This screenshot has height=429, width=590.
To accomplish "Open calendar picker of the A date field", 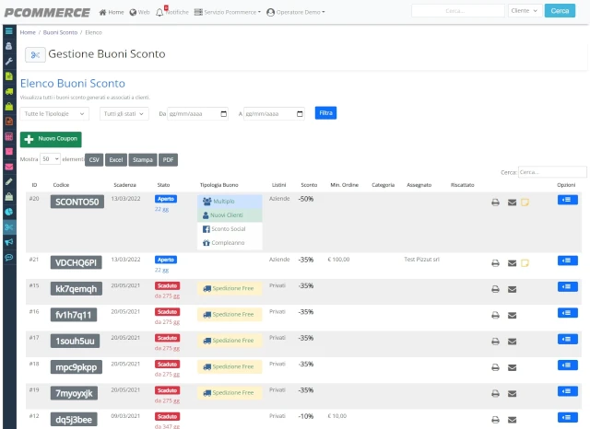I will click(300, 114).
